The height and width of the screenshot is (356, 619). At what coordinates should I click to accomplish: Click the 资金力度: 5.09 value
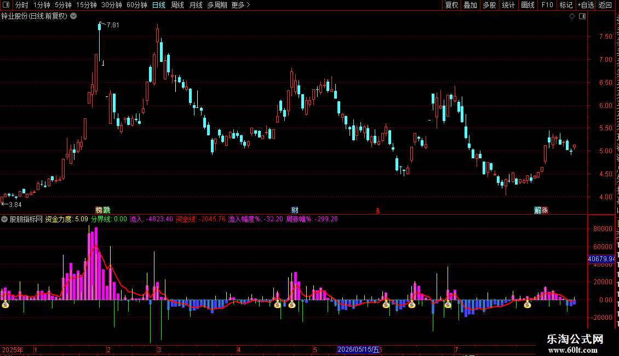(x=67, y=219)
